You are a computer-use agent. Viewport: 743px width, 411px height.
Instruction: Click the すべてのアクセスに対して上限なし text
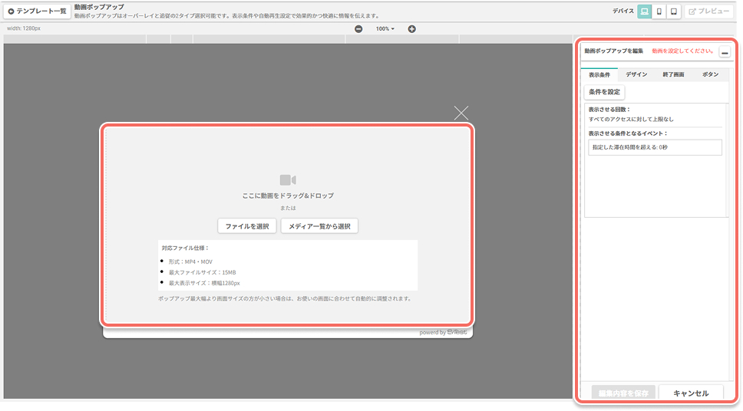[631, 120]
